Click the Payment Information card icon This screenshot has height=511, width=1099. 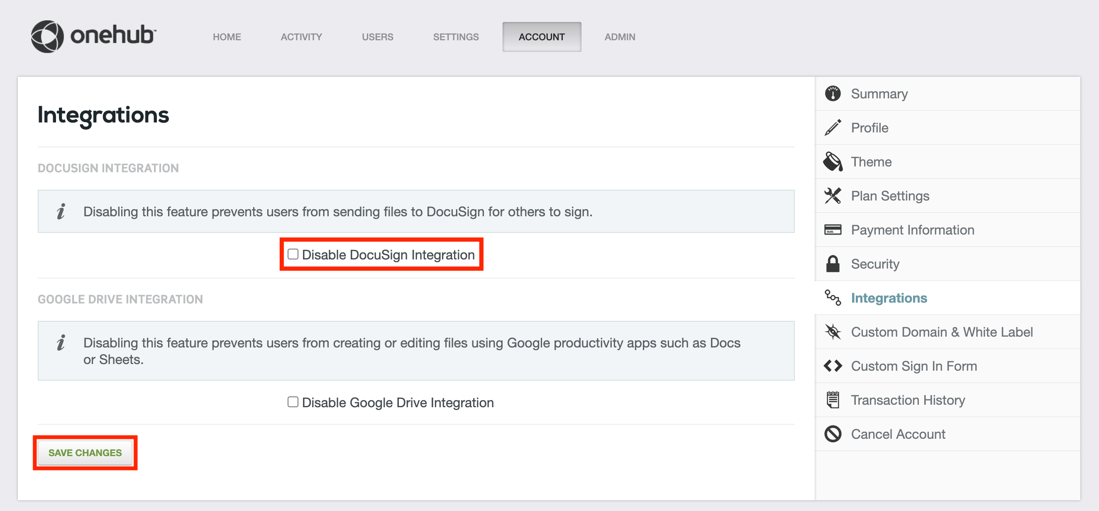click(x=833, y=230)
